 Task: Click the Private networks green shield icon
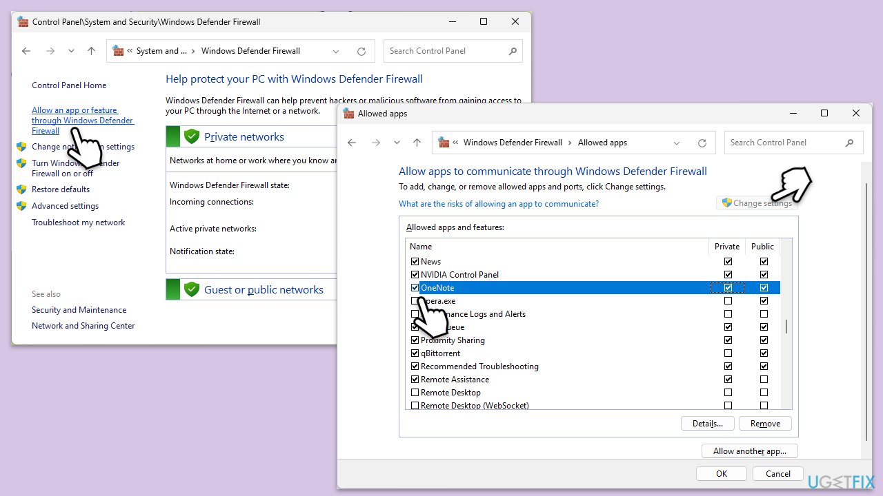[x=192, y=136]
